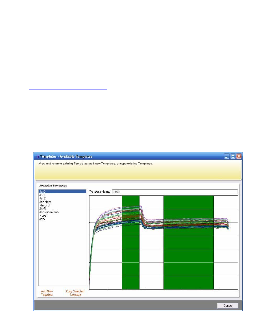
Task: Click the Templates window title icon
Action: [x=37, y=157]
